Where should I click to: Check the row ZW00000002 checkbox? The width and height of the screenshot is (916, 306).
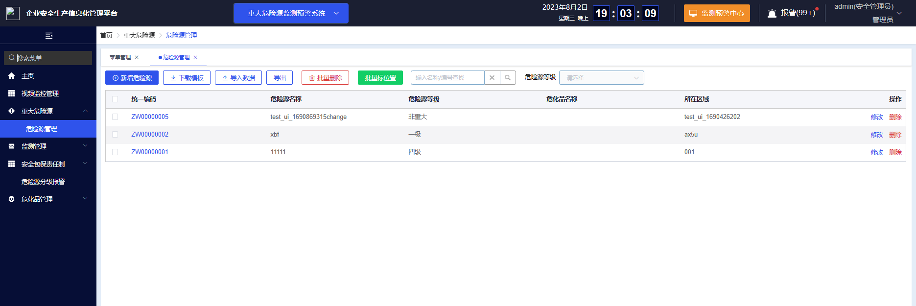[x=115, y=134]
